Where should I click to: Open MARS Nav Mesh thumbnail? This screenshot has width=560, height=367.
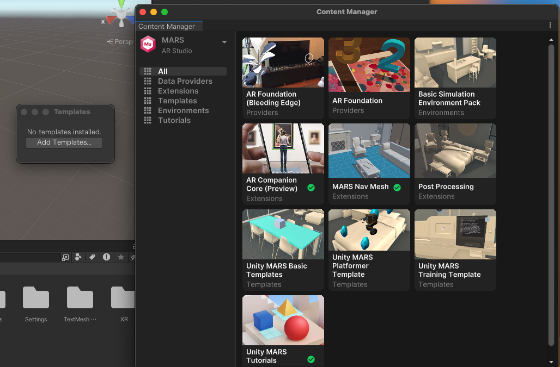tap(369, 151)
